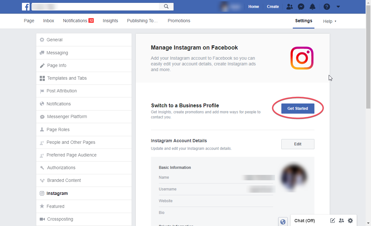
Task: Click the Manage Instagram on Facebook heading
Action: pos(194,48)
